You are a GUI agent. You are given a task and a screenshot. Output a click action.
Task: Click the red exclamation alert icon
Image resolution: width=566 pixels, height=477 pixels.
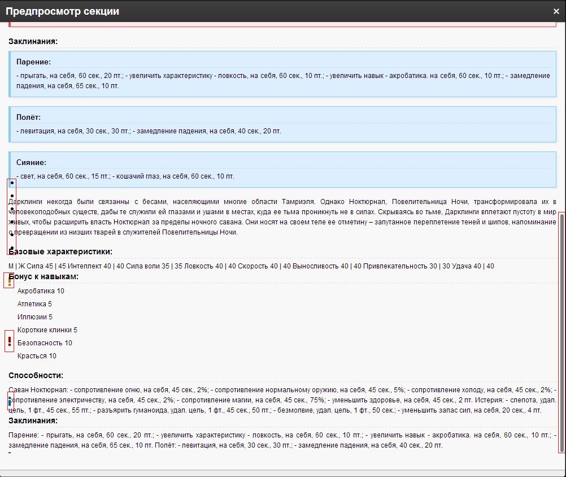coord(9,341)
